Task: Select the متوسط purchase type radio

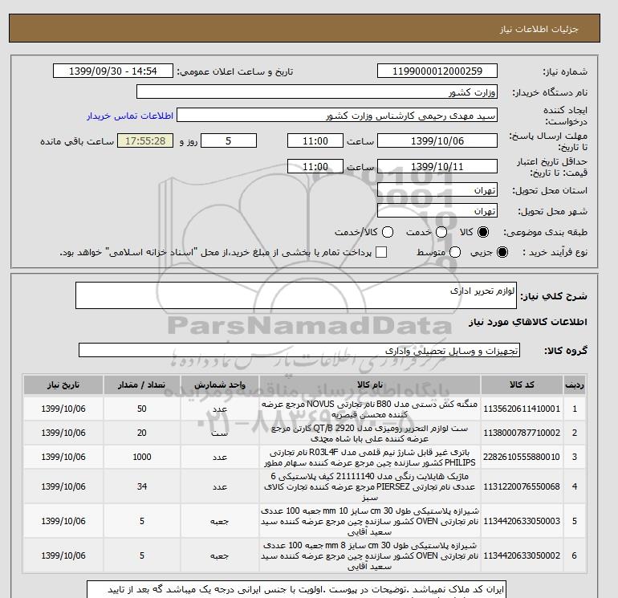Action: [455, 252]
